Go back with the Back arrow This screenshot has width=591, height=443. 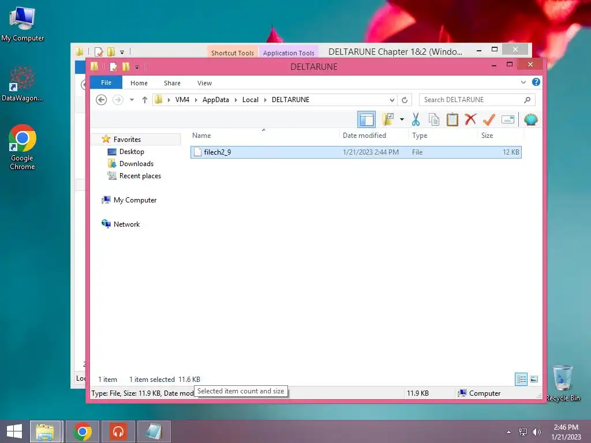[x=101, y=100]
